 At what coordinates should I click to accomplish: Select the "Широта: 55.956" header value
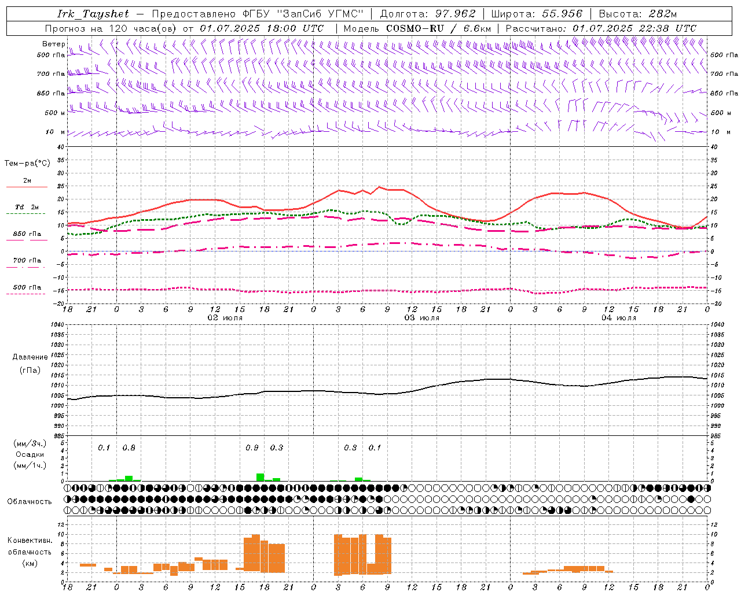(537, 14)
